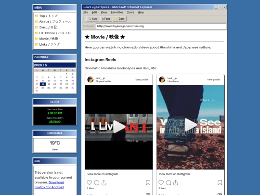Maximize the Internet Explorer style window

click(x=220, y=7)
